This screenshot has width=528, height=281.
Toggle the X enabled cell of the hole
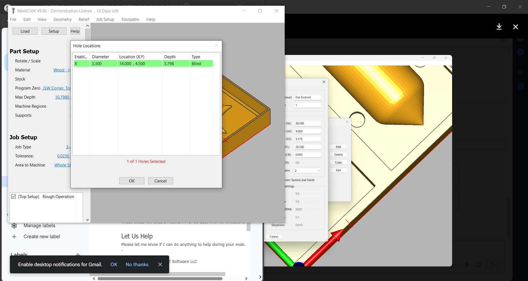(x=82, y=63)
